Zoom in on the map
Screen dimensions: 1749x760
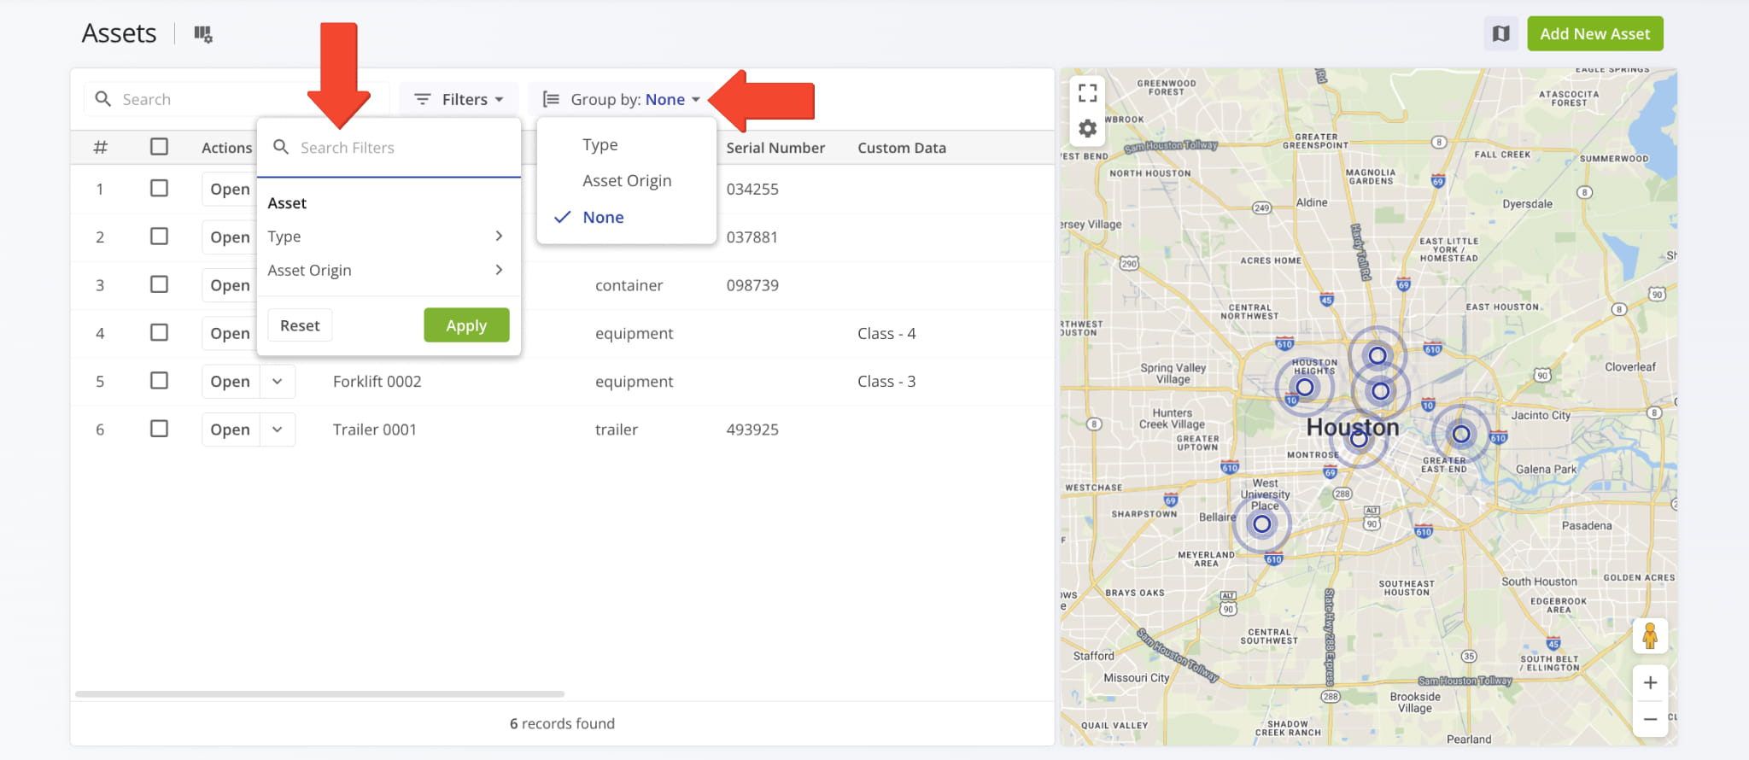point(1649,683)
